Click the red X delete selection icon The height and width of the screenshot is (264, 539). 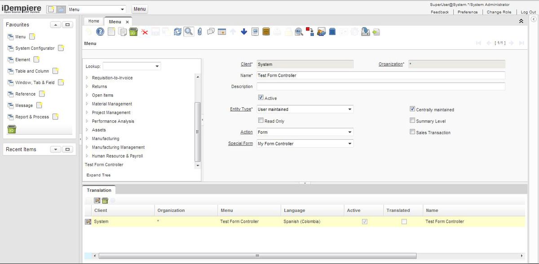coord(145,31)
